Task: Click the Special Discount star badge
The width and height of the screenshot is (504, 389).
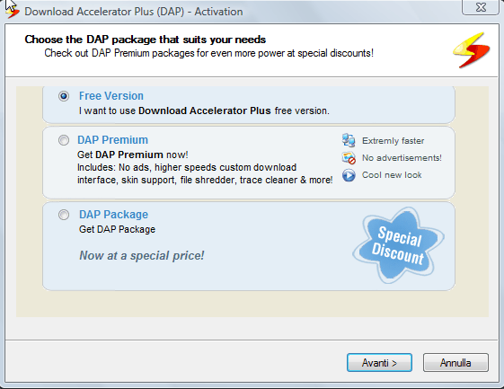Action: click(x=399, y=245)
